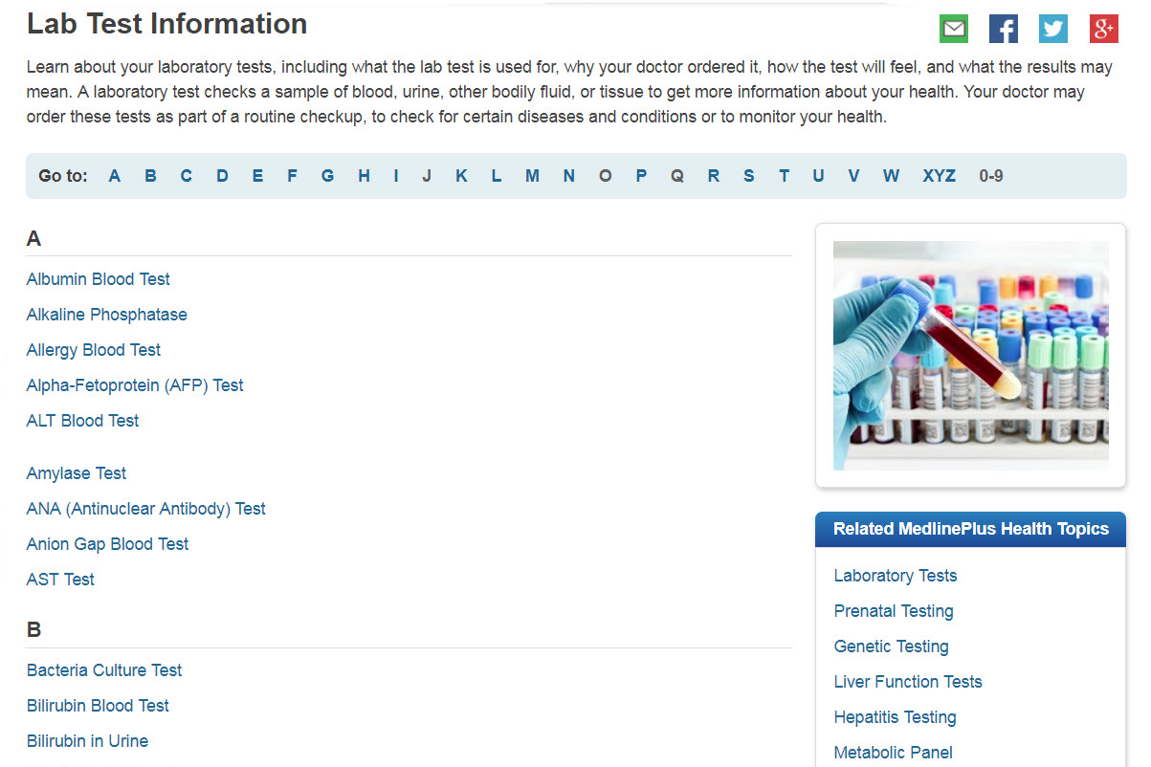The image size is (1151, 767).
Task: Jump to letter C in the index
Action: 186,176
